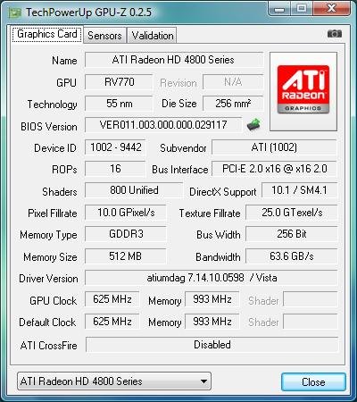Viewport: 357px width, 402px height.
Task: Minimize the GPU-Z window
Action: pos(280,8)
